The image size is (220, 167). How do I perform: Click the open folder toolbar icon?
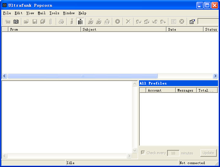(26, 22)
